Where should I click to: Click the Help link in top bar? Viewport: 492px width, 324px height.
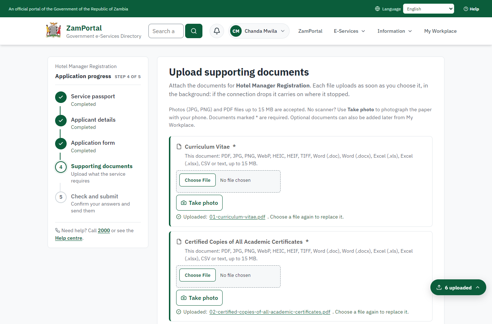click(x=471, y=9)
